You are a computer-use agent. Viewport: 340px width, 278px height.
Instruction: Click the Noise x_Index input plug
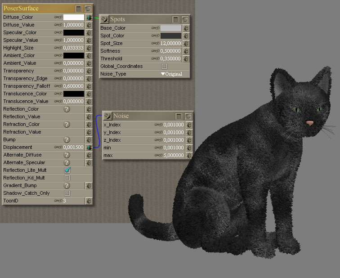189,125
